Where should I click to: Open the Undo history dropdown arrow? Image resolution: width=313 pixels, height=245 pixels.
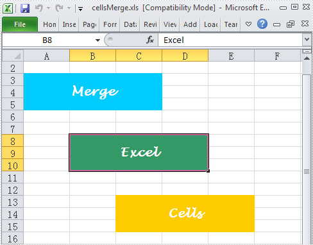pyautogui.click(x=49, y=8)
